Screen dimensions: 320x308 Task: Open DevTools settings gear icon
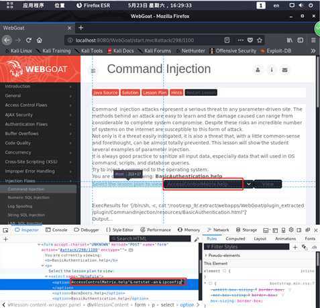click(291, 229)
